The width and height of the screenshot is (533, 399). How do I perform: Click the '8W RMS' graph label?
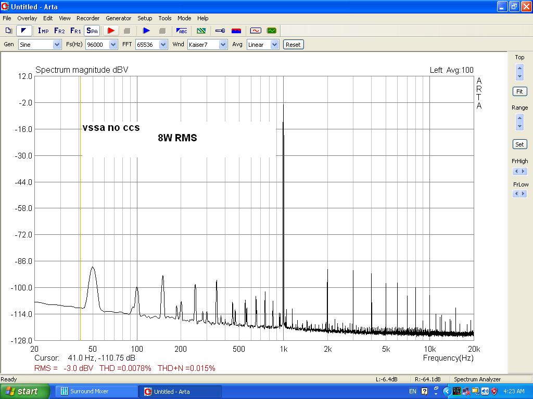[x=177, y=138]
